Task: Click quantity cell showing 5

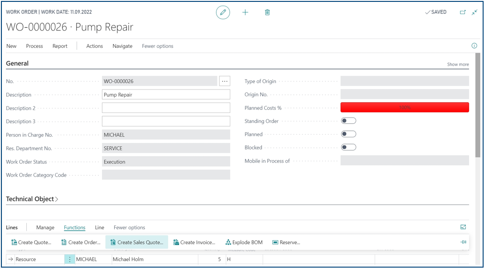Action: [211, 259]
